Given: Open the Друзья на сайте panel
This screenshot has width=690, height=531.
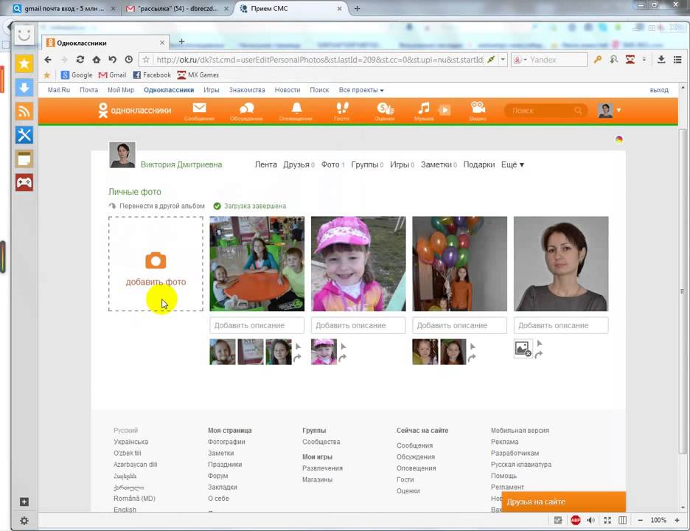Looking at the screenshot, I should [x=564, y=502].
